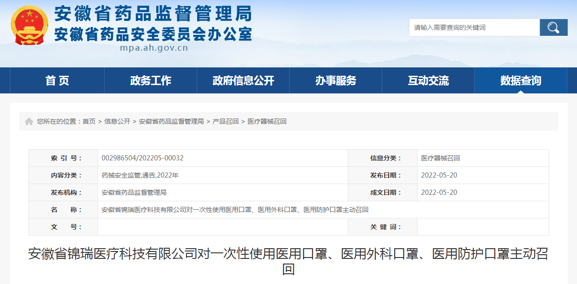Click the index number 002986504/202205-00032

(143, 158)
